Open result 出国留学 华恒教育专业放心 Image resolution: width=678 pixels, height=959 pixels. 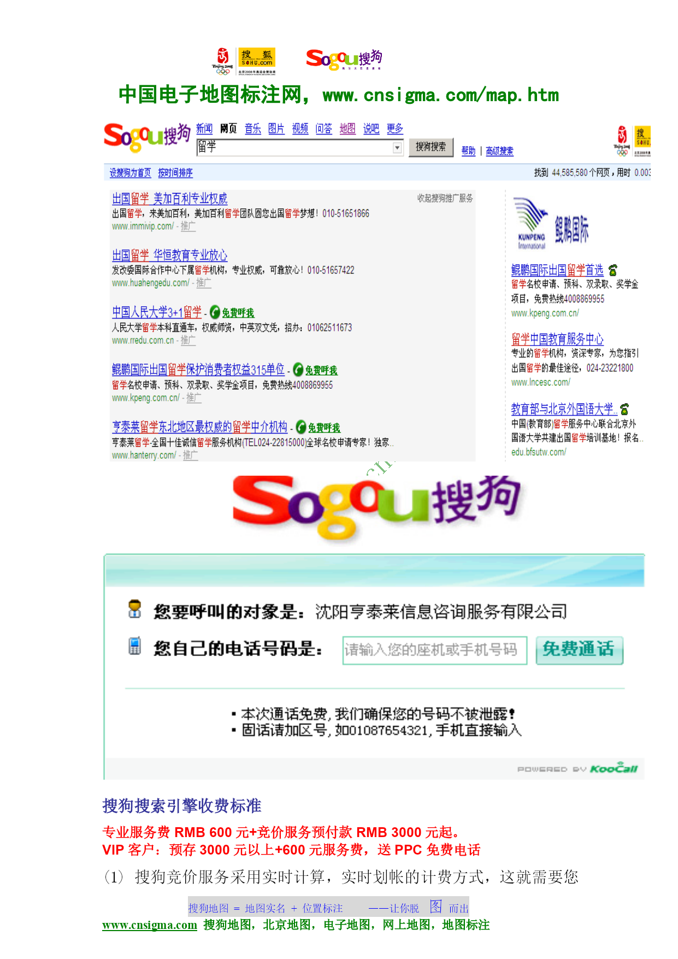point(170,255)
